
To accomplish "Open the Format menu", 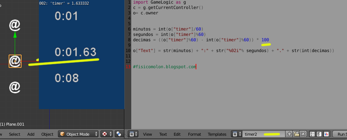I will point(194,134).
